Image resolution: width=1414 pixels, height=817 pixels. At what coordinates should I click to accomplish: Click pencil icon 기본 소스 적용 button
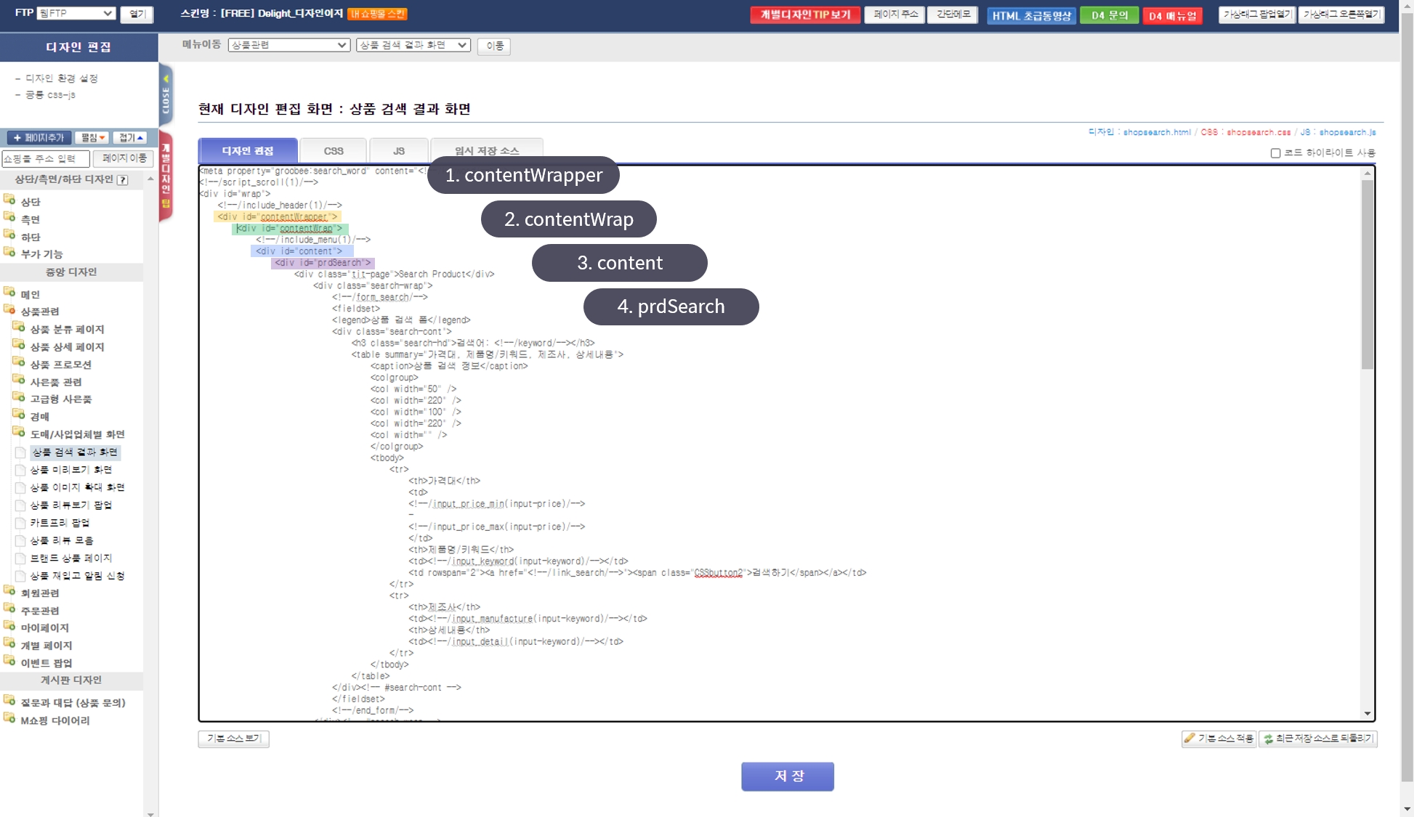[1219, 739]
